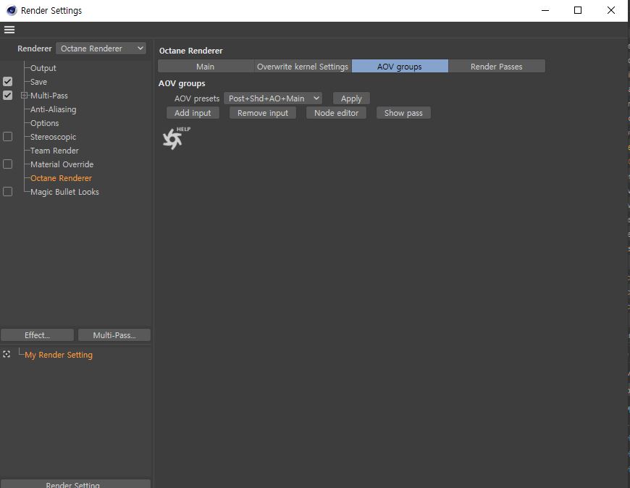Disable the Multi-Pass checkbox
The height and width of the screenshot is (488, 630).
click(x=8, y=95)
